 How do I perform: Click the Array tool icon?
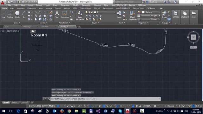(44, 19)
